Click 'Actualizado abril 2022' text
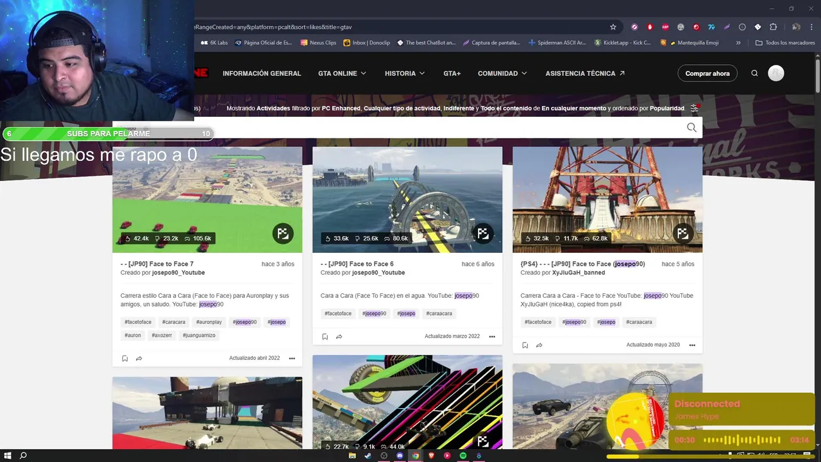 coord(255,358)
